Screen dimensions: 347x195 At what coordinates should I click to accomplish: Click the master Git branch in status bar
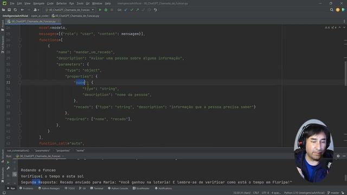pos(333,193)
